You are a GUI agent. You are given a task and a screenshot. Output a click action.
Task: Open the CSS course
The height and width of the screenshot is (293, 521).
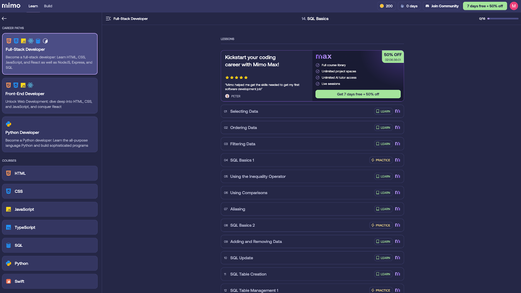tap(50, 191)
